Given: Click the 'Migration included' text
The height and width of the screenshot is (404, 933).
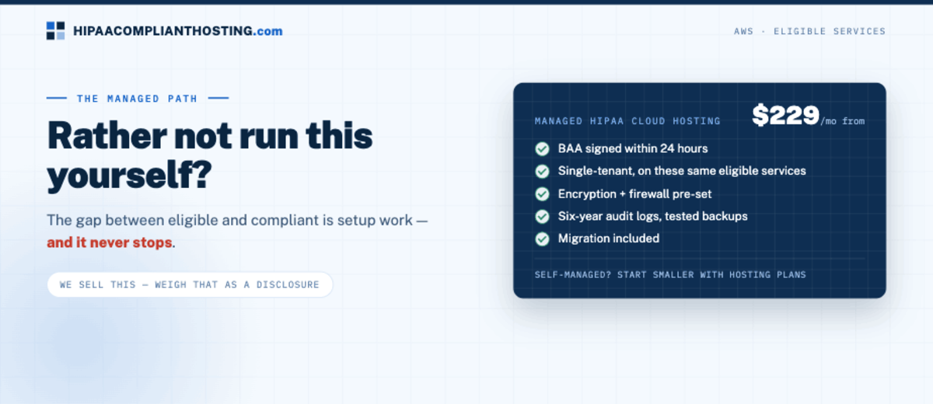Looking at the screenshot, I should (609, 239).
